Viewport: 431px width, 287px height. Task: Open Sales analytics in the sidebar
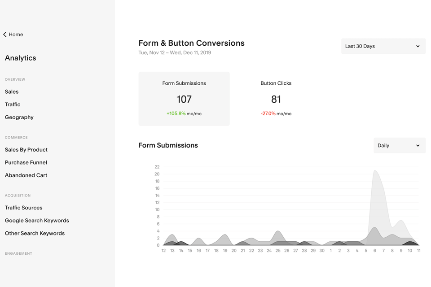click(12, 91)
